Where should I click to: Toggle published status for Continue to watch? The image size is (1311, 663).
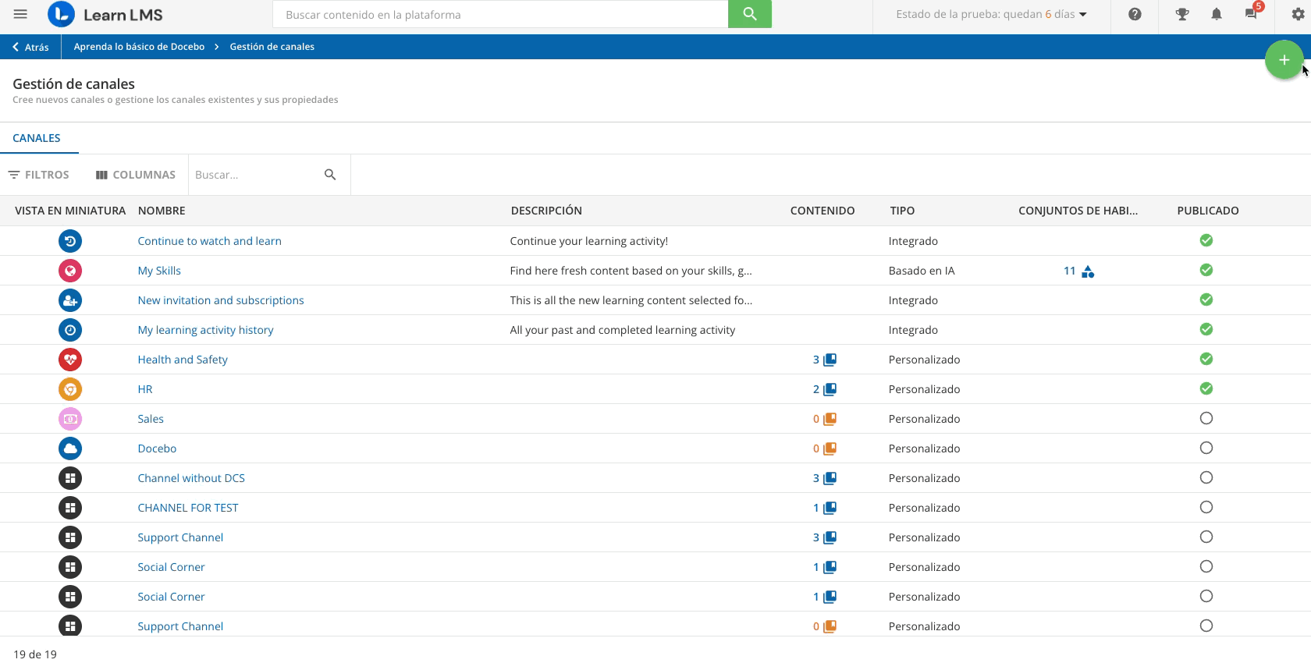click(x=1206, y=240)
